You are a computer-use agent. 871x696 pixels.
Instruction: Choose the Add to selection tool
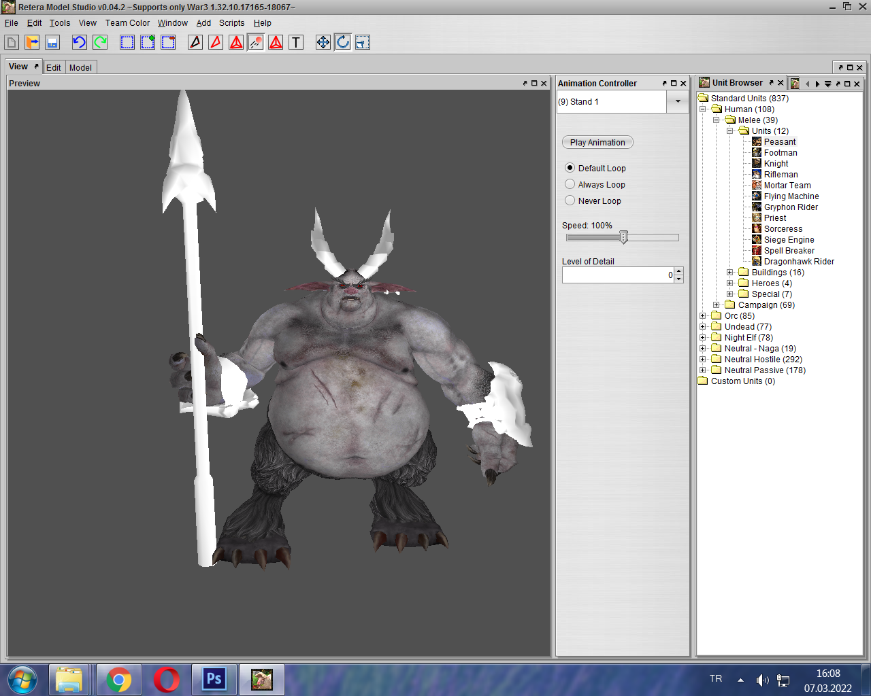148,42
